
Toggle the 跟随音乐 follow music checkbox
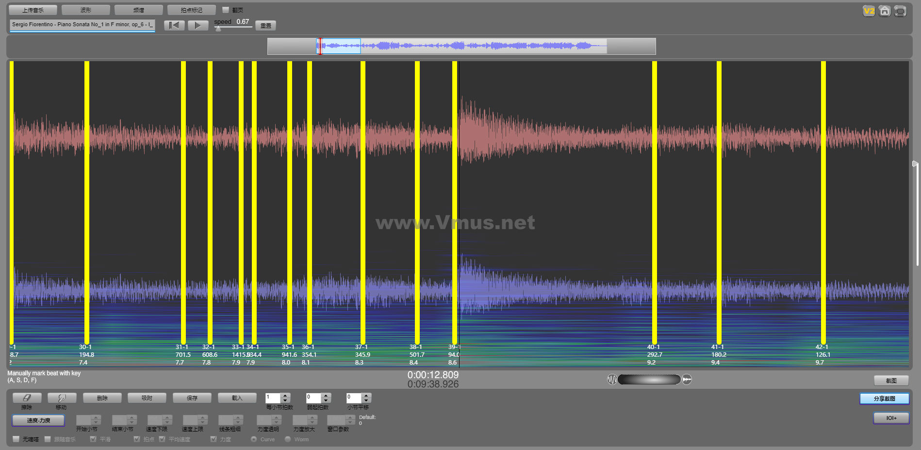[x=48, y=439]
